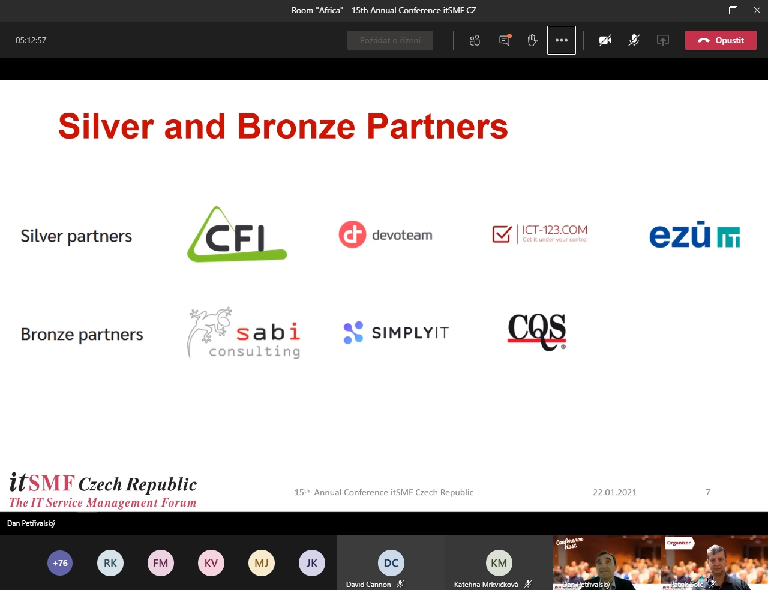Select David Cannon's participant tile
This screenshot has width=768, height=590.
[x=391, y=562]
